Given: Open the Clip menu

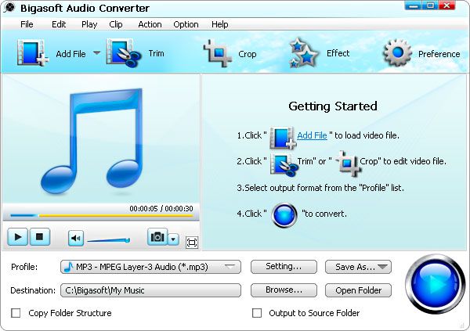Looking at the screenshot, I should [x=116, y=24].
